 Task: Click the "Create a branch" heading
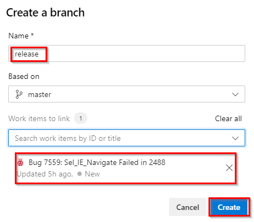[46, 13]
